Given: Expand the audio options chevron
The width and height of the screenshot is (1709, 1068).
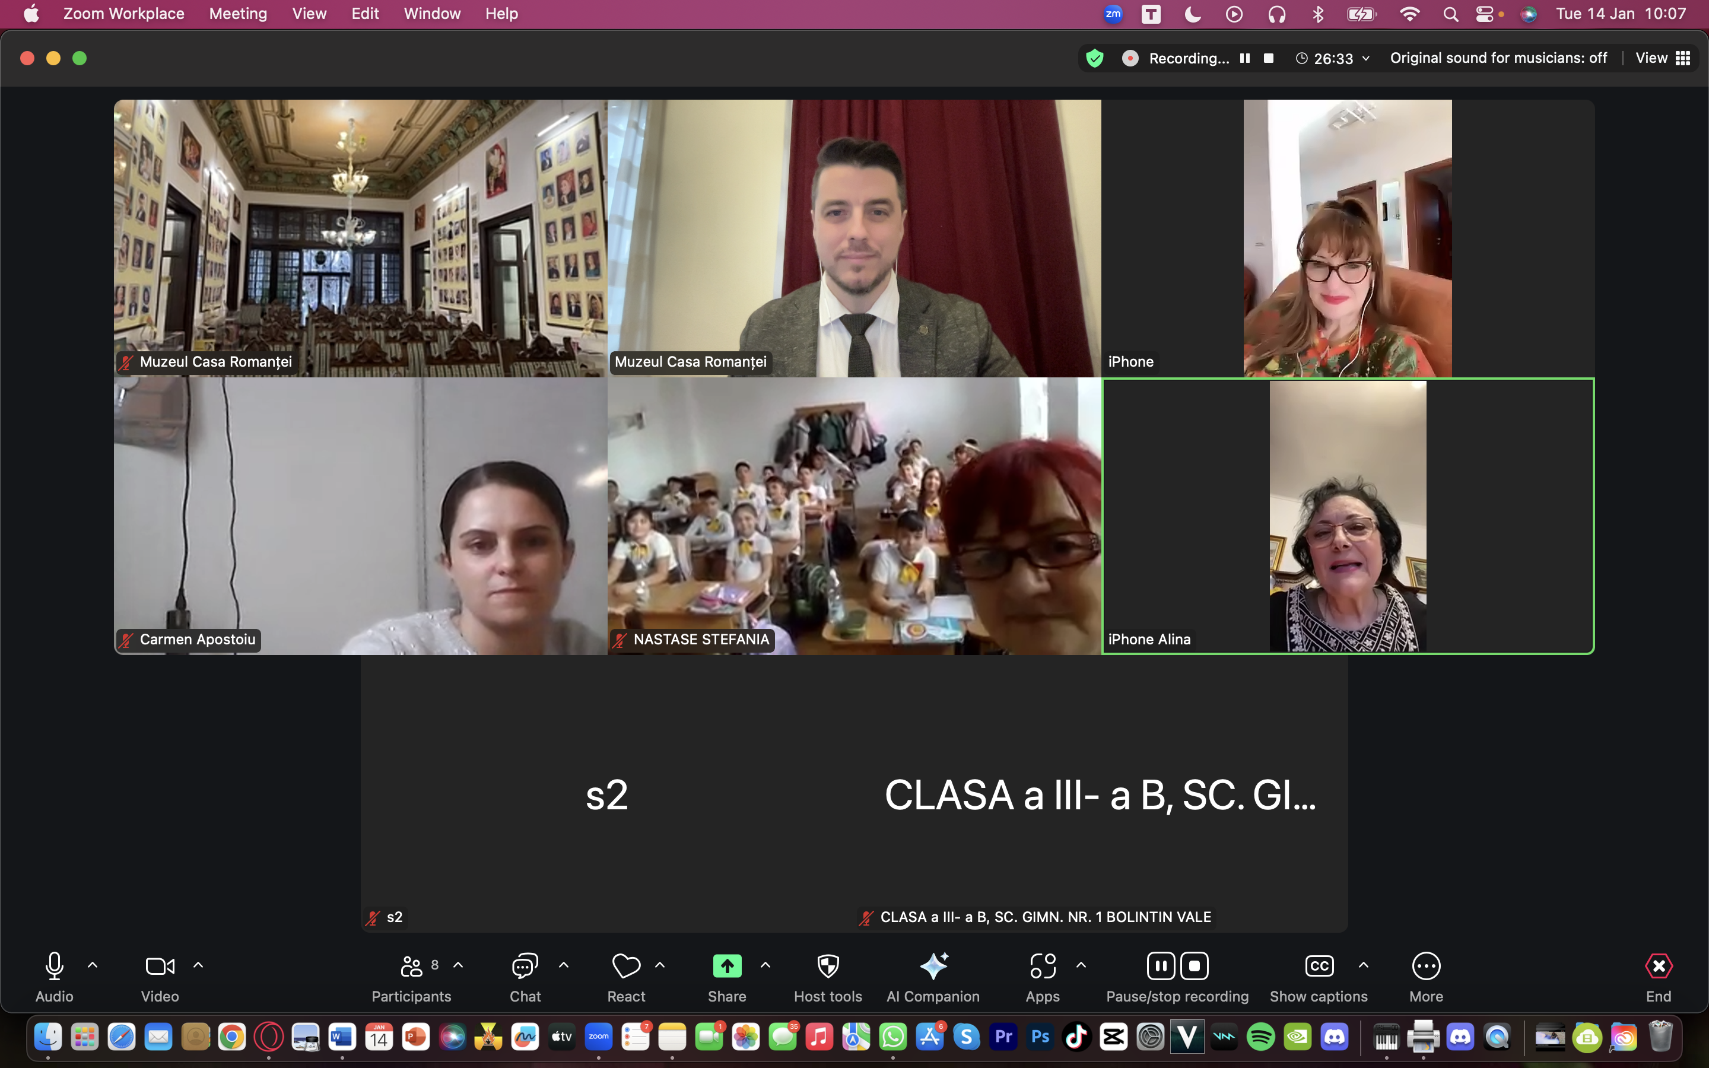Looking at the screenshot, I should (x=93, y=965).
